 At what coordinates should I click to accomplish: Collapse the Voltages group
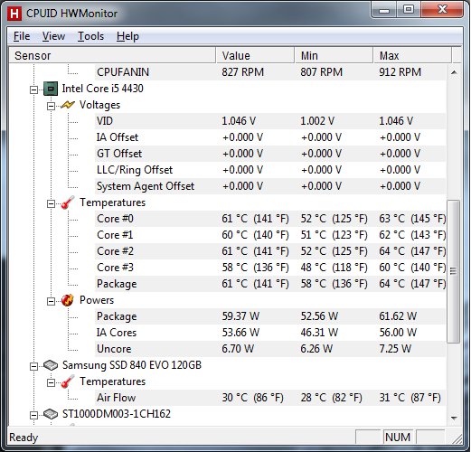coord(51,106)
